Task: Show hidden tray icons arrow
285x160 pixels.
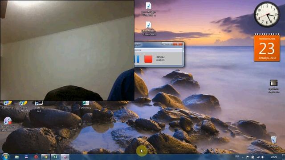Action: (243, 157)
